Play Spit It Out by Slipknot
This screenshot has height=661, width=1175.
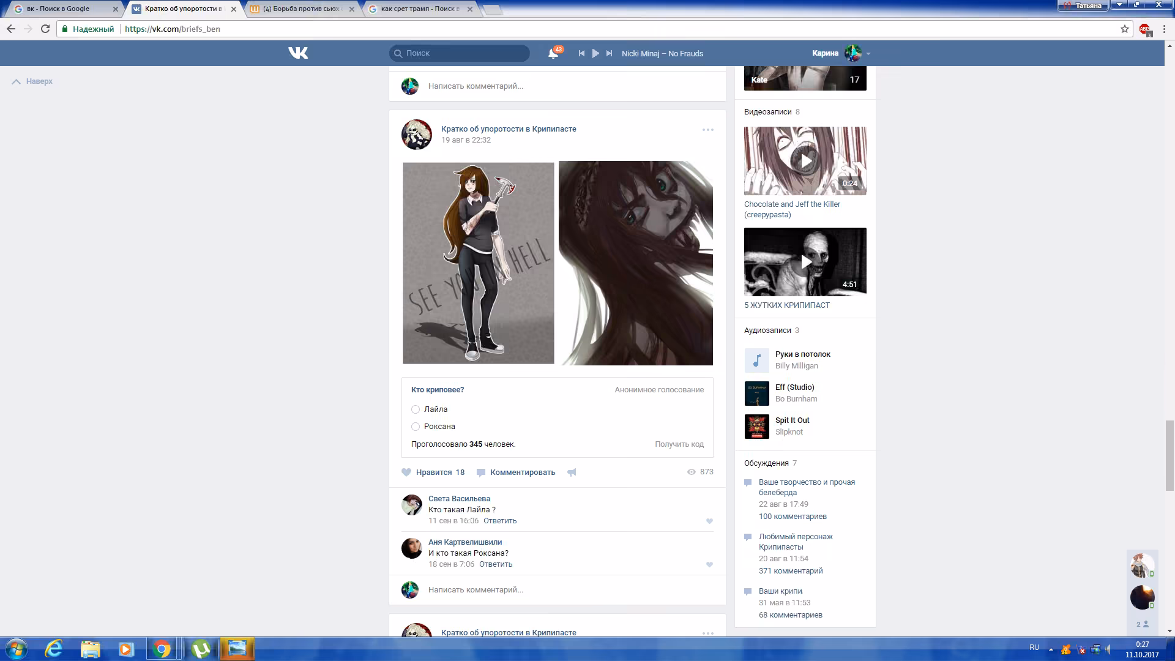click(756, 427)
